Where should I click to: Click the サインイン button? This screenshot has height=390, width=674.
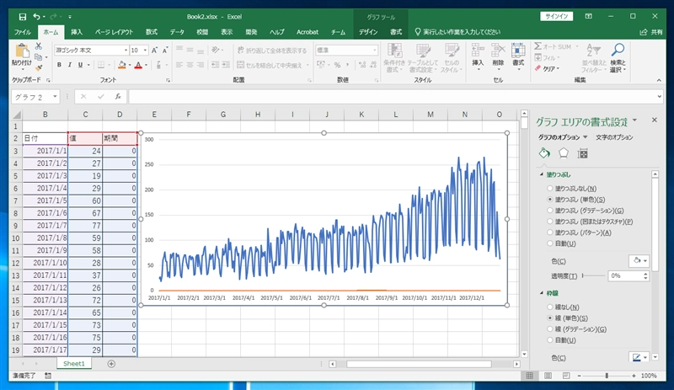pos(557,16)
